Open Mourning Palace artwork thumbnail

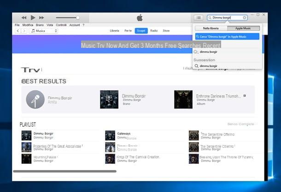(x=26, y=159)
